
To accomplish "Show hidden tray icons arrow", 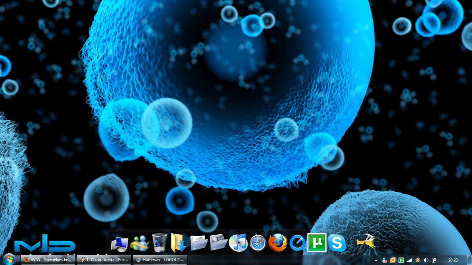I will tap(376, 260).
